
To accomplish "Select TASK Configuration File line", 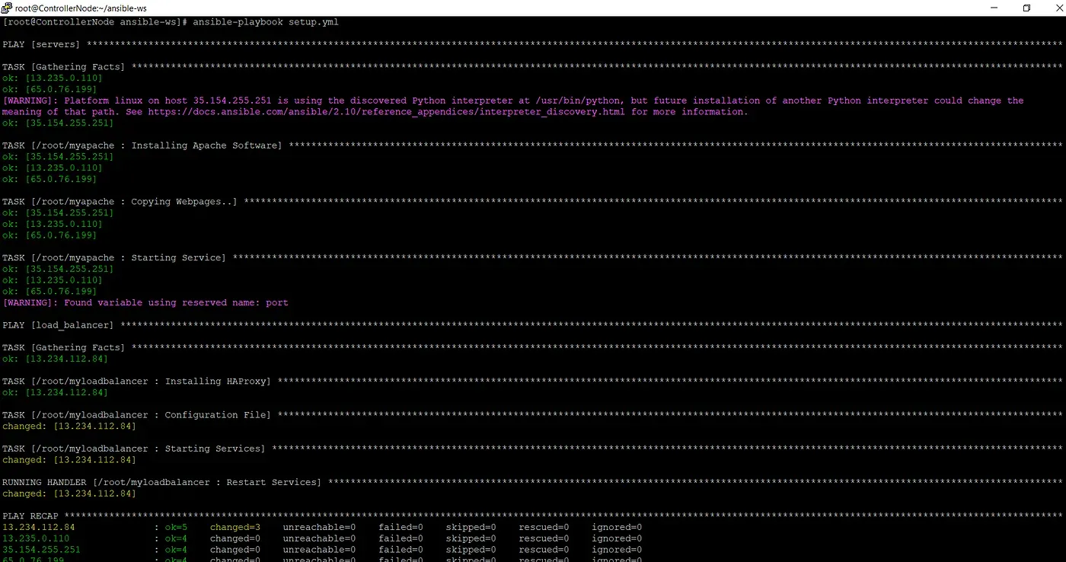I will tap(533, 415).
